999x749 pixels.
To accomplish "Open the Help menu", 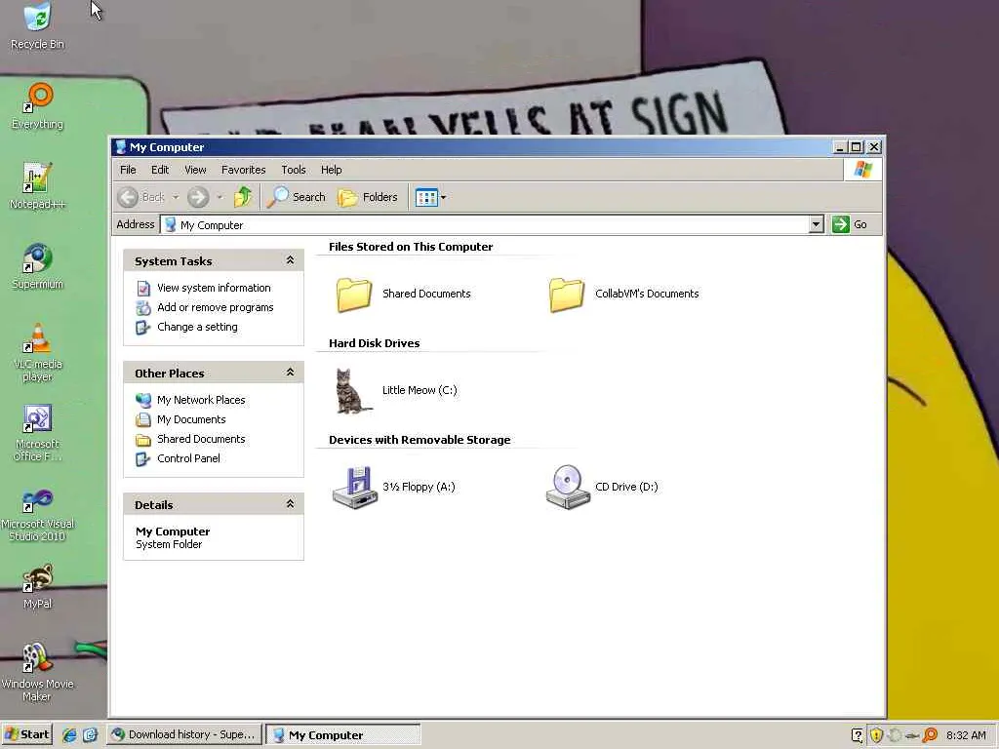I will coord(332,170).
